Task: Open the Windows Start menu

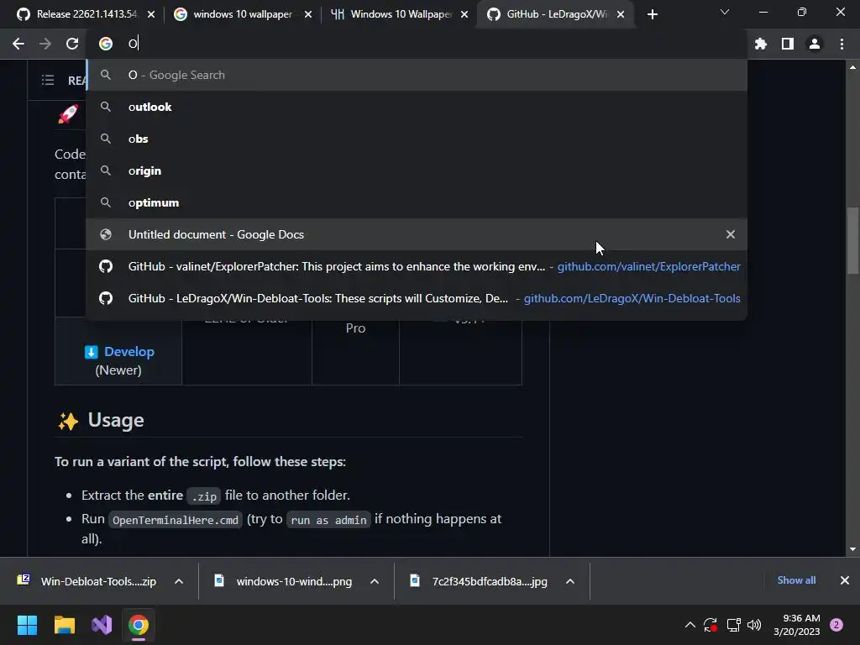Action: click(27, 625)
